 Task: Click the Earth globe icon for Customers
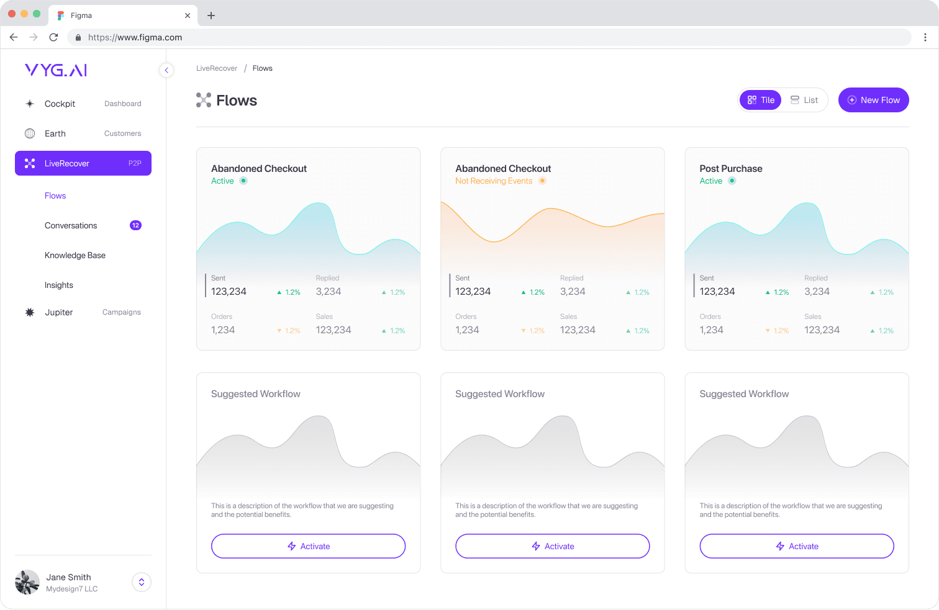[x=30, y=133]
